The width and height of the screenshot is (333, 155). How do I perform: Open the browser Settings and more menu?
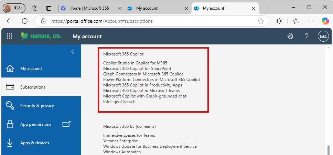tap(311, 21)
